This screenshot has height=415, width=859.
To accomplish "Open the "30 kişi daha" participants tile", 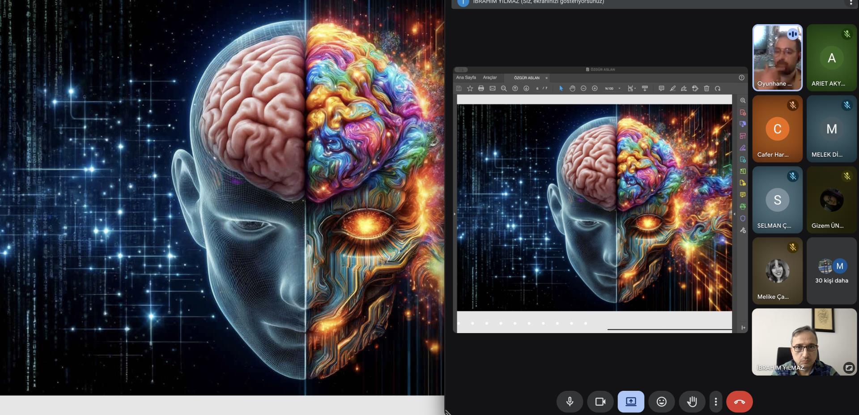I will (831, 271).
